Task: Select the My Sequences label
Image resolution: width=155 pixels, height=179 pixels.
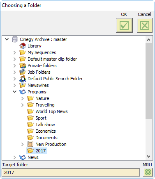Action: click(x=42, y=52)
